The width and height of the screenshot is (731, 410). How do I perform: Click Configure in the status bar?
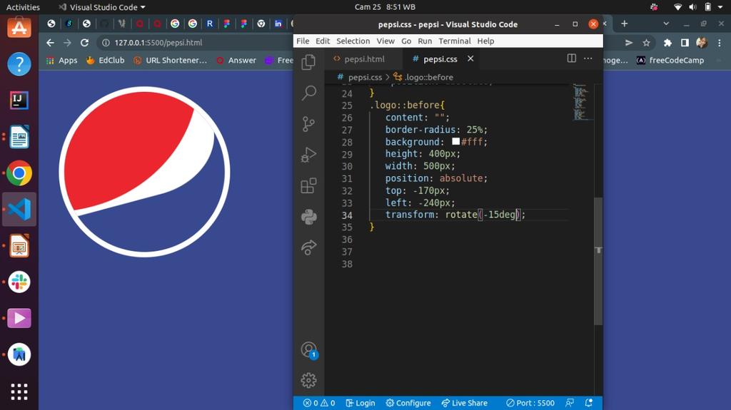coord(408,403)
